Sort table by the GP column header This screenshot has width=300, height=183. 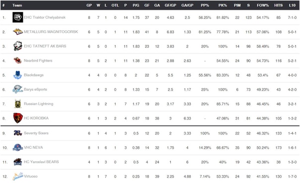tap(89, 5)
